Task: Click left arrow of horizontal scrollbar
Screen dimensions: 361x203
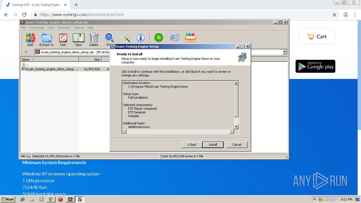Action: click(124, 131)
